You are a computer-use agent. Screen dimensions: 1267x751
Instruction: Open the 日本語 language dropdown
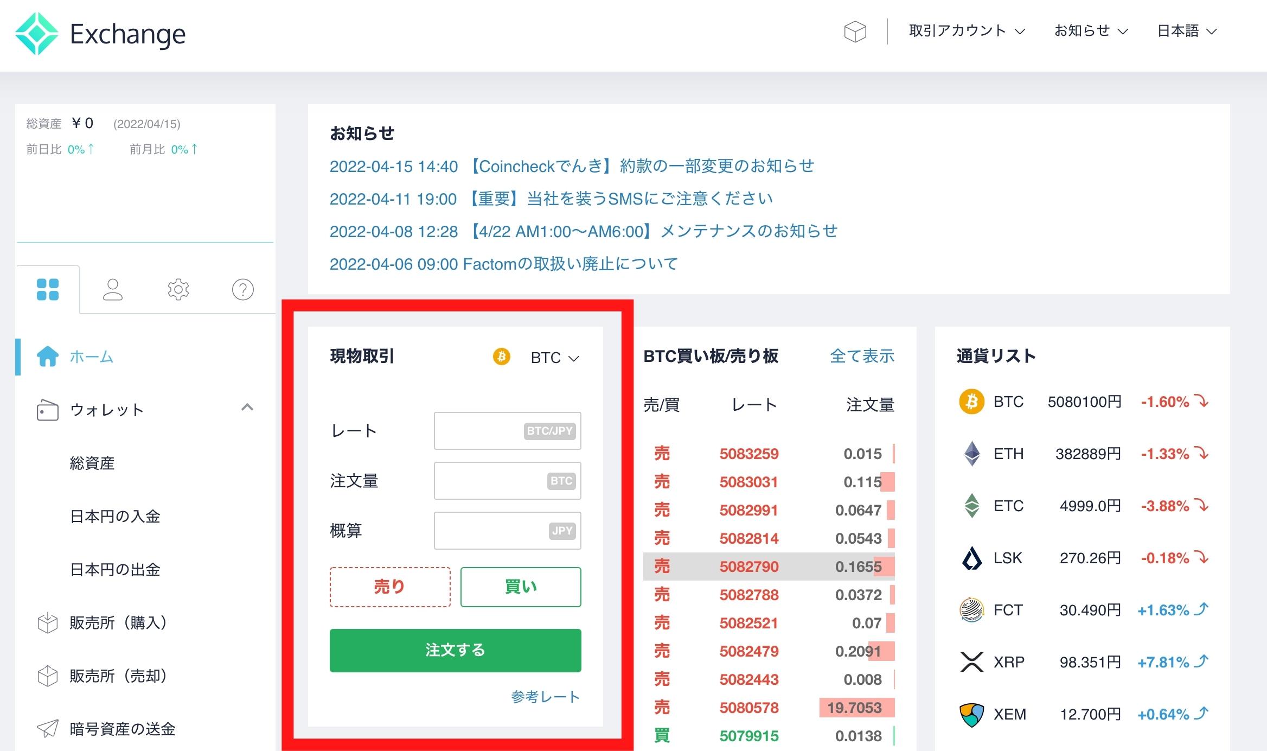(1187, 31)
